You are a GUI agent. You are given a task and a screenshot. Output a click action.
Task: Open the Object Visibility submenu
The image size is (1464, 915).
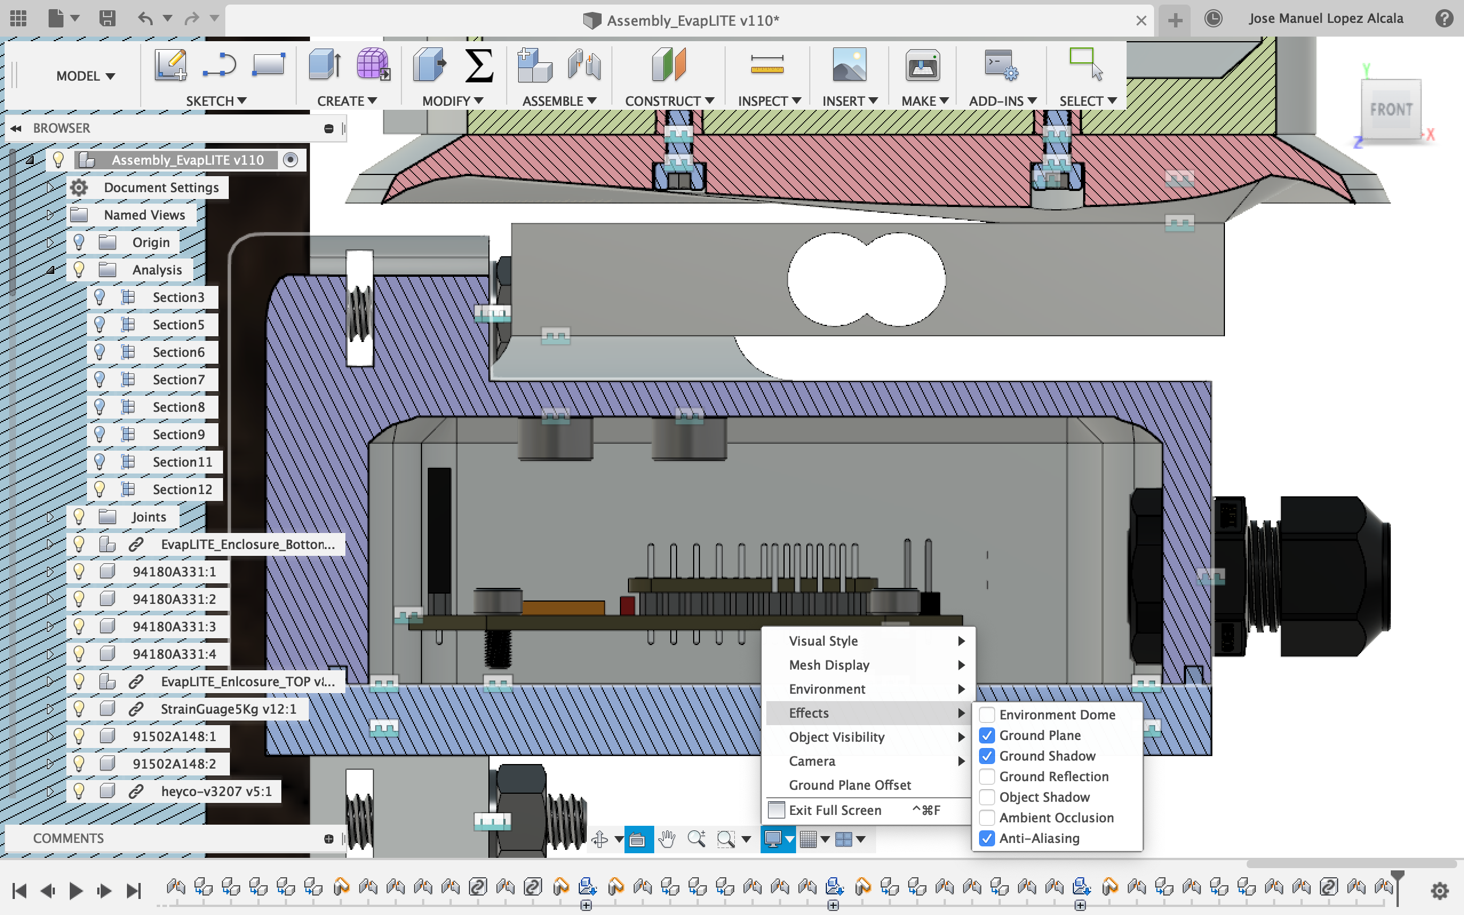868,737
